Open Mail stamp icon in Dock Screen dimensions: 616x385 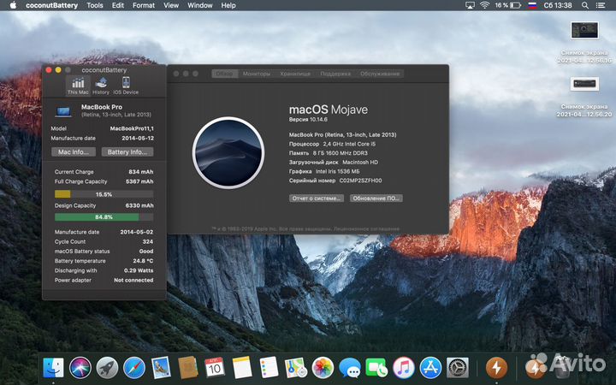click(161, 368)
